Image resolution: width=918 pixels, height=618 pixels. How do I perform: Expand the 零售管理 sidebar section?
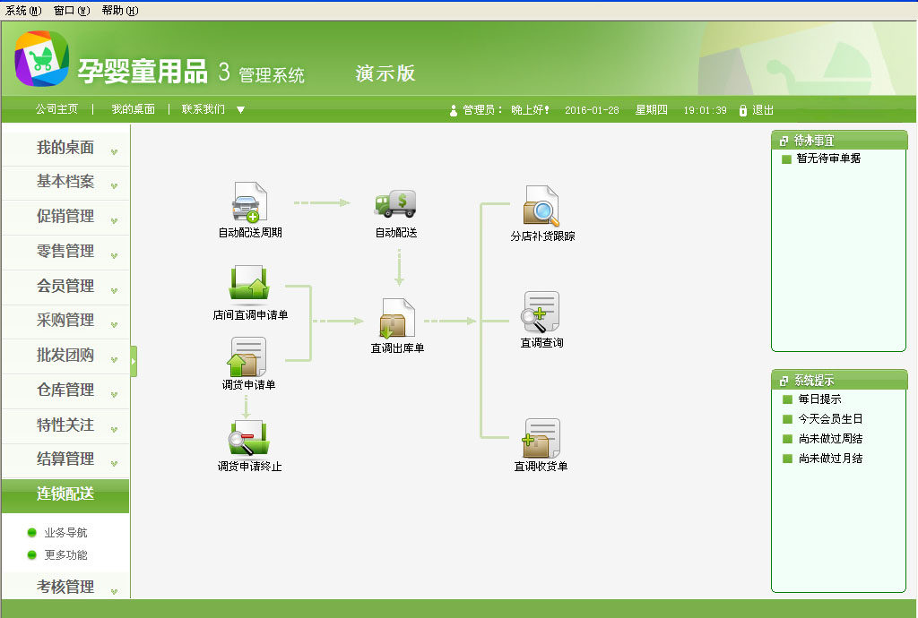tap(65, 252)
